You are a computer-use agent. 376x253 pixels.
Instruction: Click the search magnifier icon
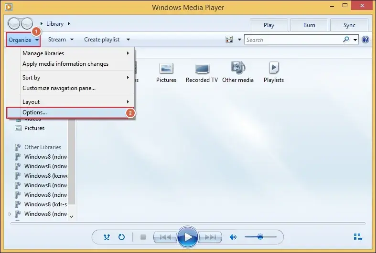pyautogui.click(x=346, y=40)
